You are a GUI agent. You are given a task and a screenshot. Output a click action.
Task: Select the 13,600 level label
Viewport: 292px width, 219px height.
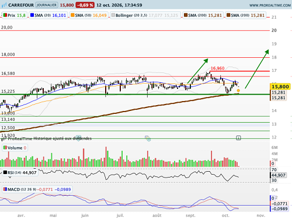click(x=8, y=113)
